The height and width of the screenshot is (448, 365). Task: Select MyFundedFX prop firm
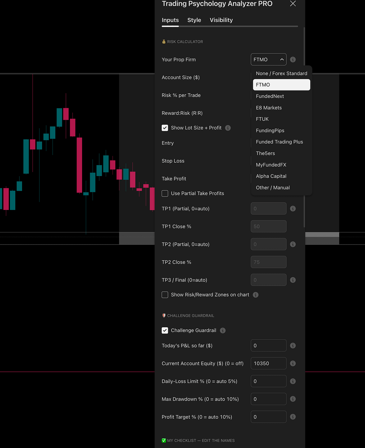281,165
